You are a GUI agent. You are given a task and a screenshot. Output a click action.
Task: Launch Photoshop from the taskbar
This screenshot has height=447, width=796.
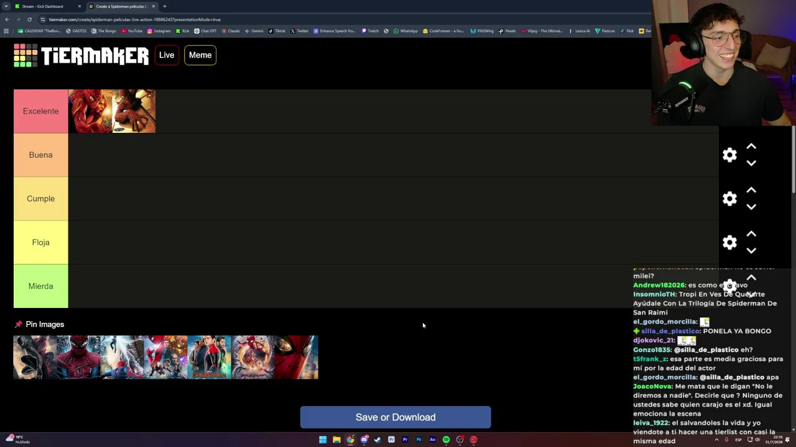[419, 440]
